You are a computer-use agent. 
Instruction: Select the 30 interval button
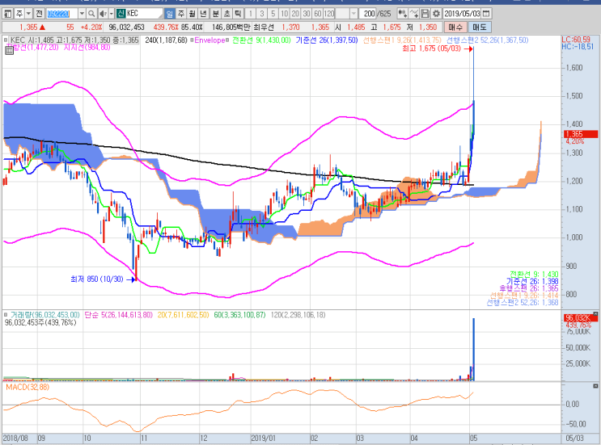coord(307,14)
